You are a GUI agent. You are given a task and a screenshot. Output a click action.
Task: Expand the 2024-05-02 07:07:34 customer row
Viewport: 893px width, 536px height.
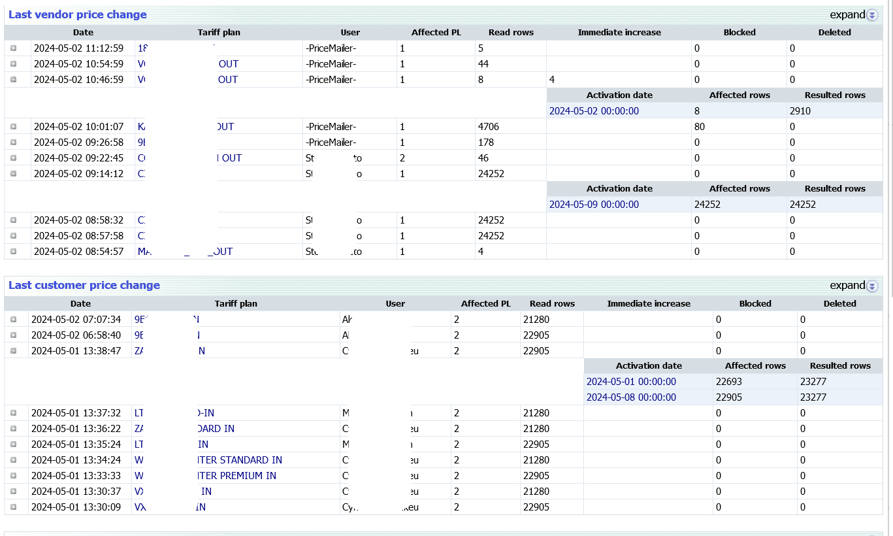[13, 320]
